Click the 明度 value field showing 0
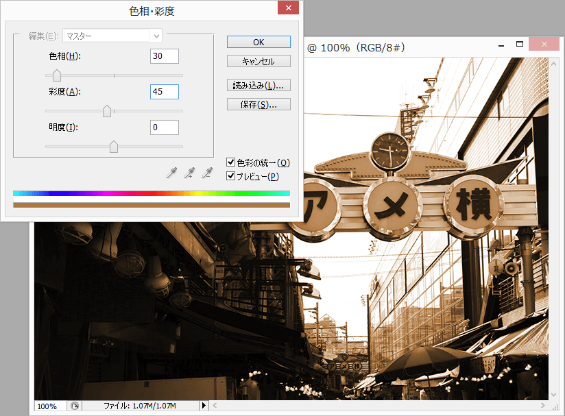Viewport: 565px width, 416px height. (165, 127)
